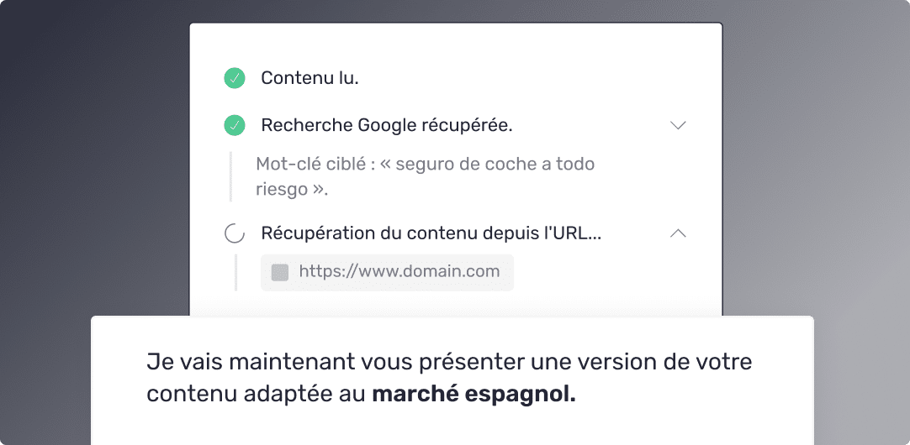Click the bold "marché espagnol." text
Screen dimensions: 910x445
(474, 394)
